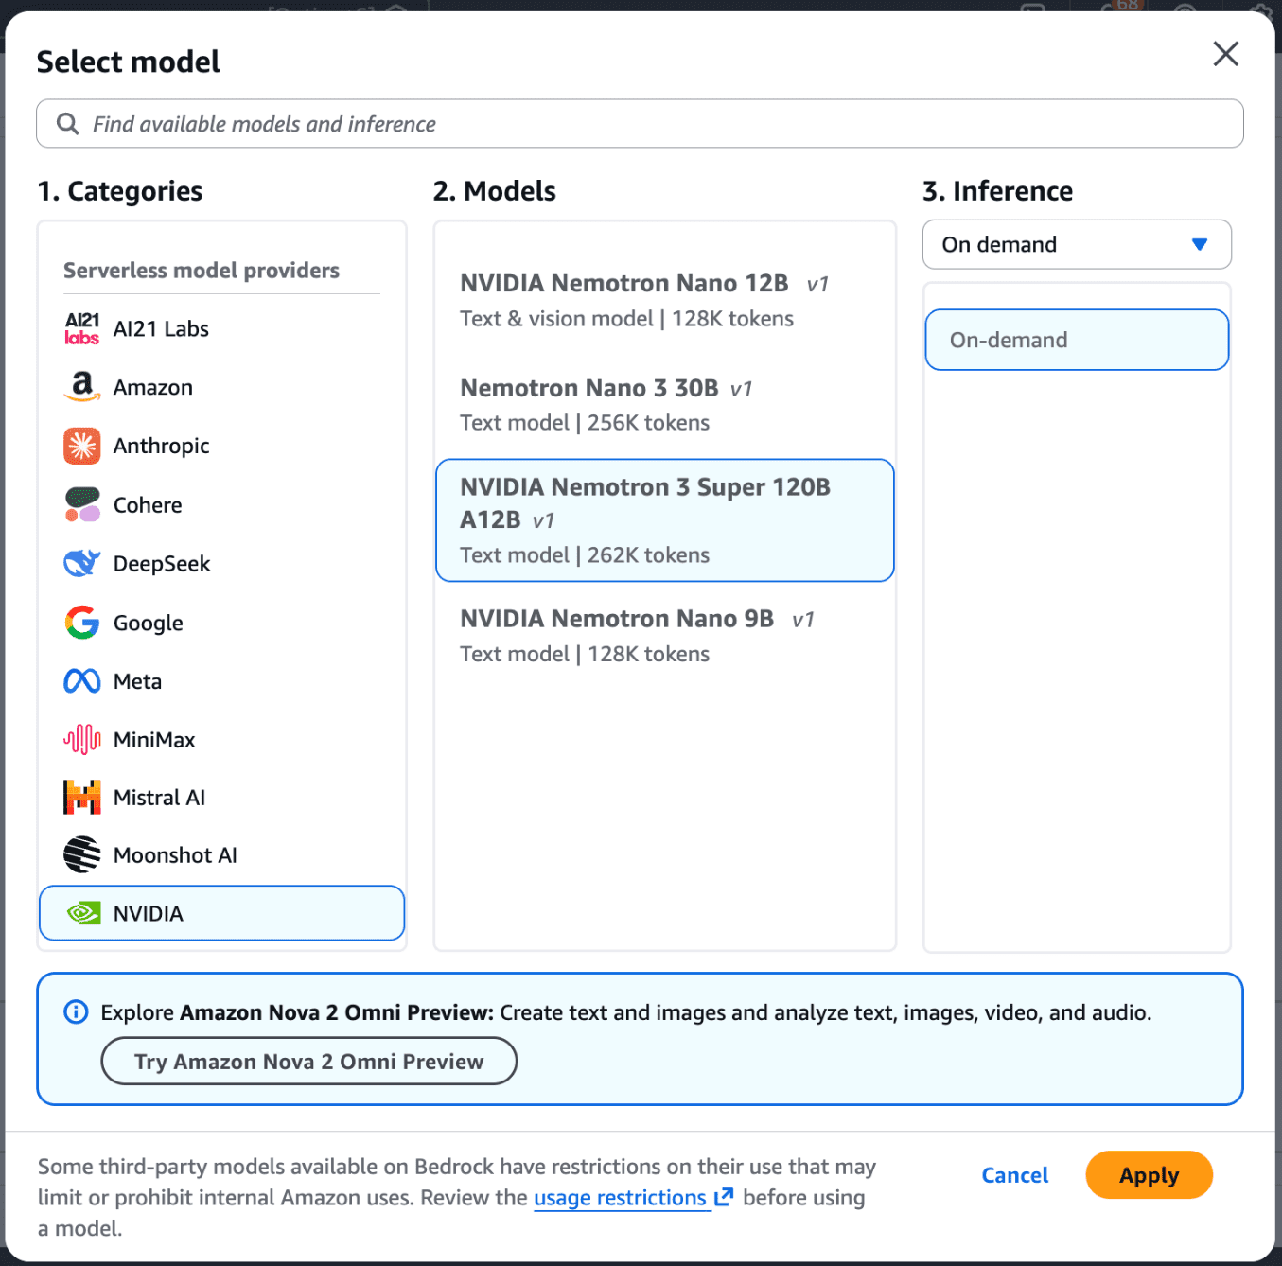Click Try Amazon Nova 2 Omni Preview

pos(308,1062)
